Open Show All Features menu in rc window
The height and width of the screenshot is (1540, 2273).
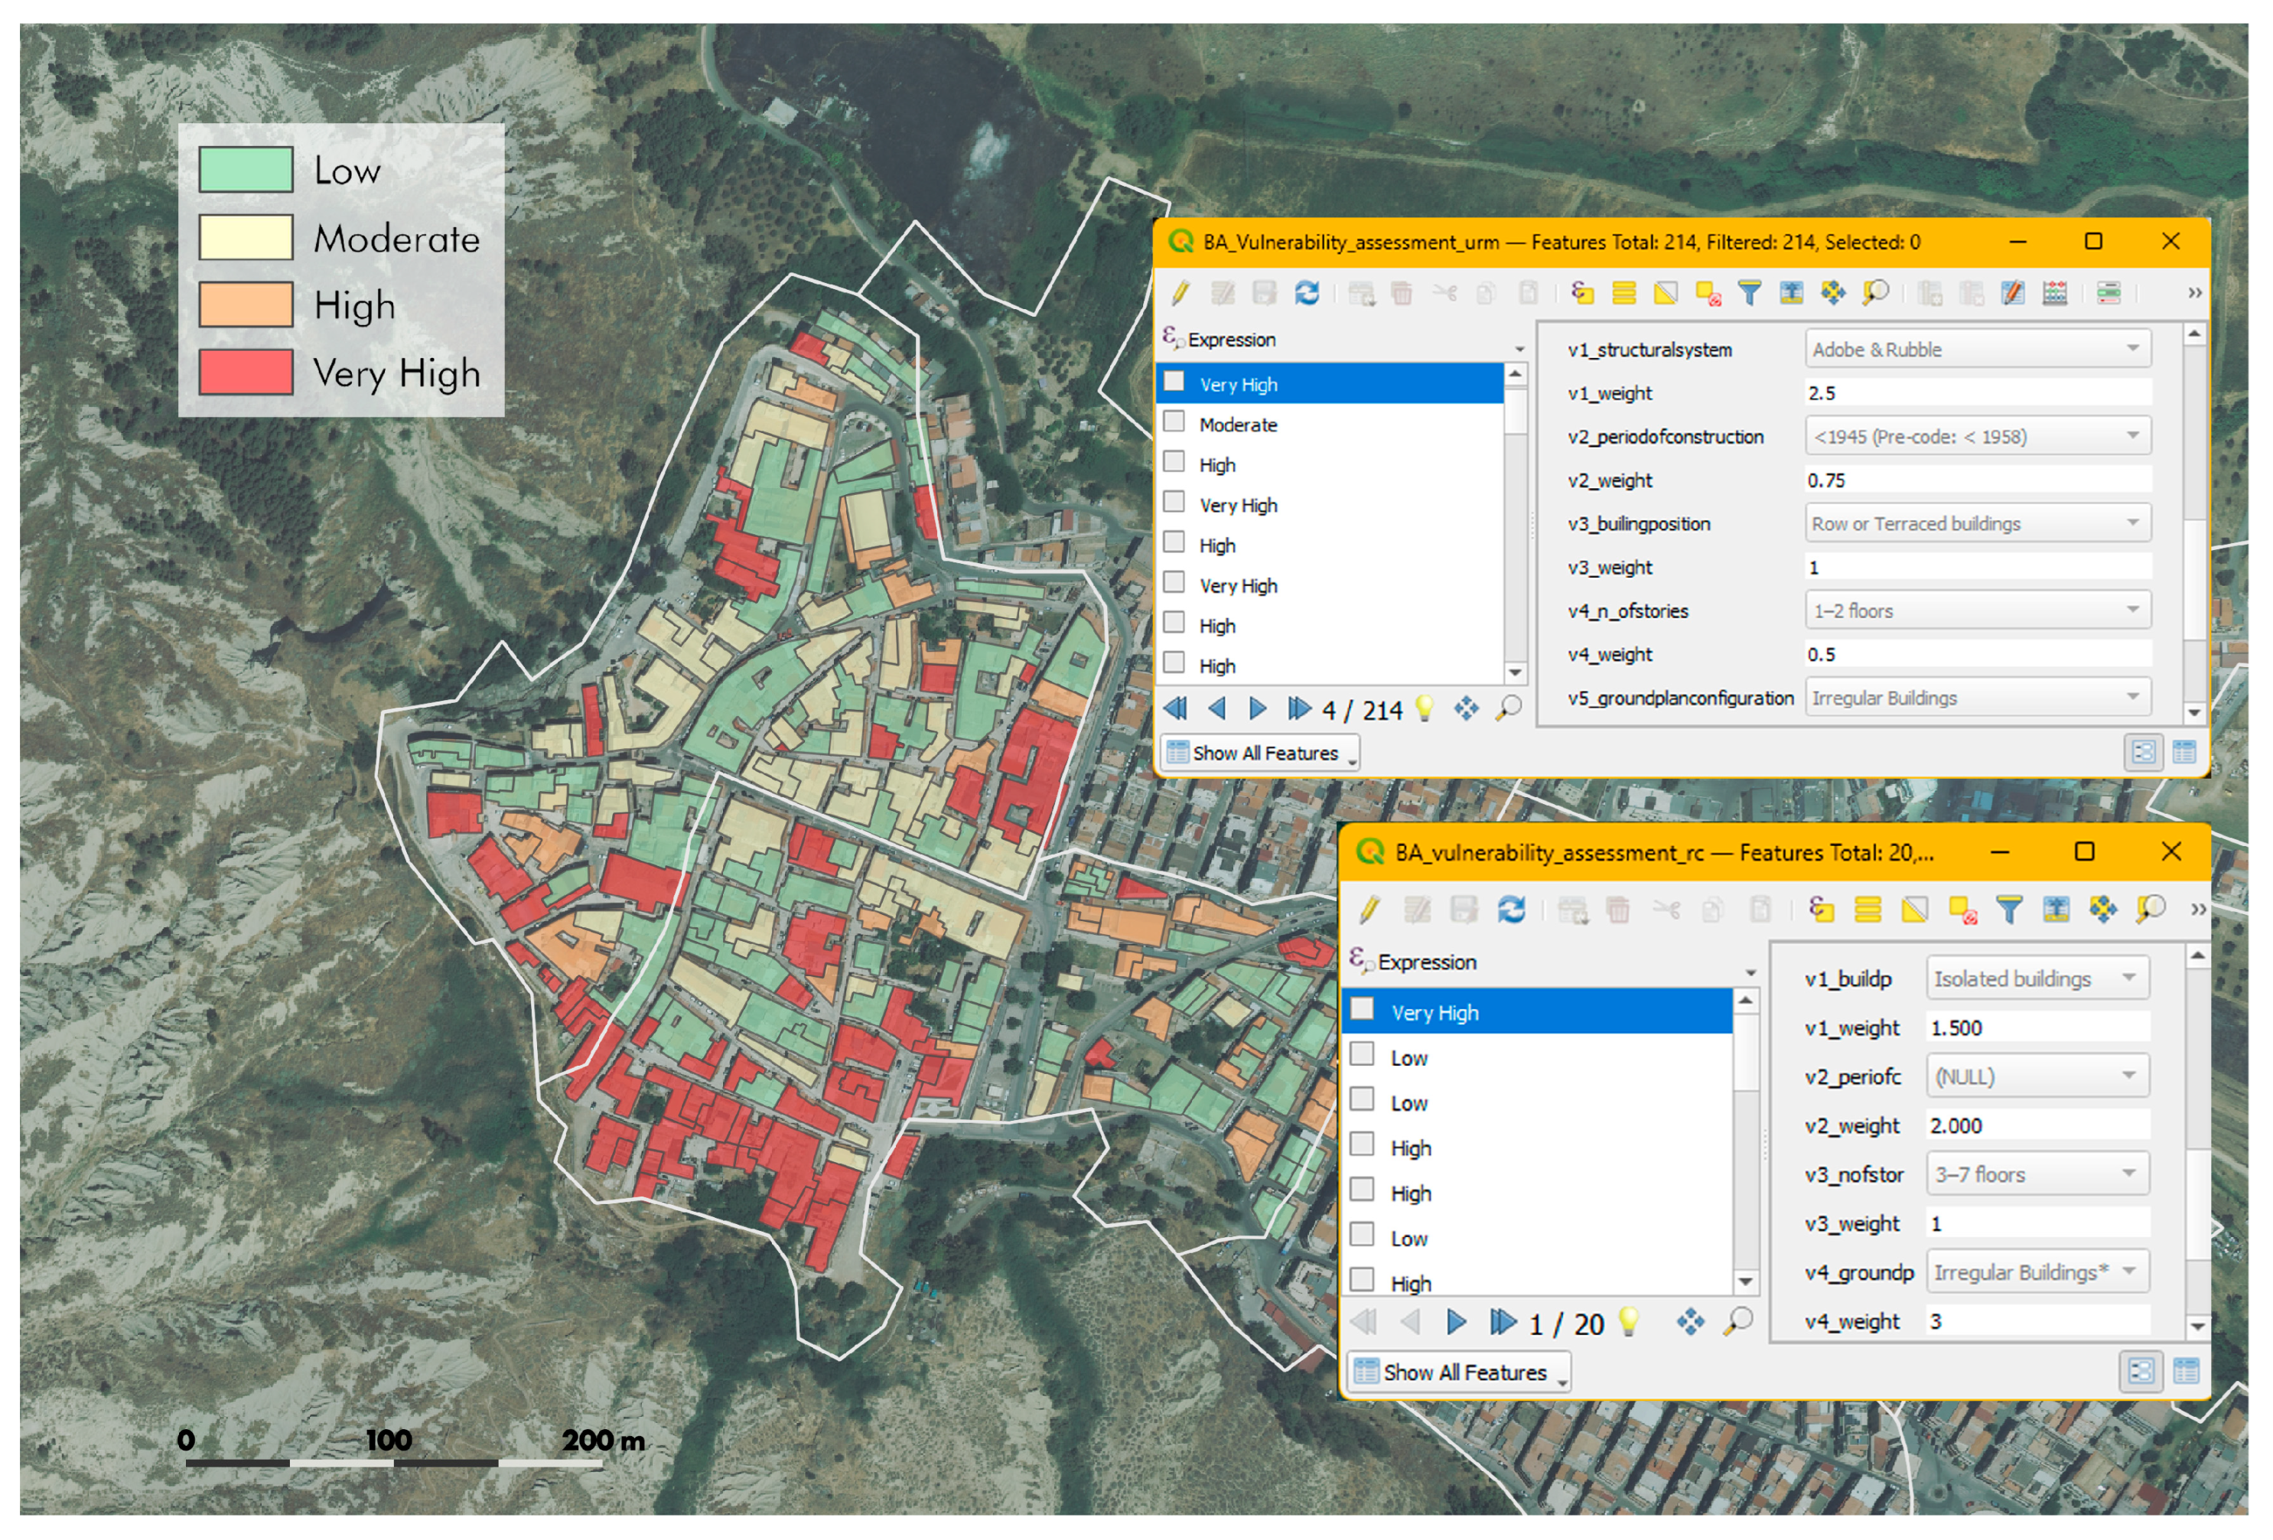1461,1372
